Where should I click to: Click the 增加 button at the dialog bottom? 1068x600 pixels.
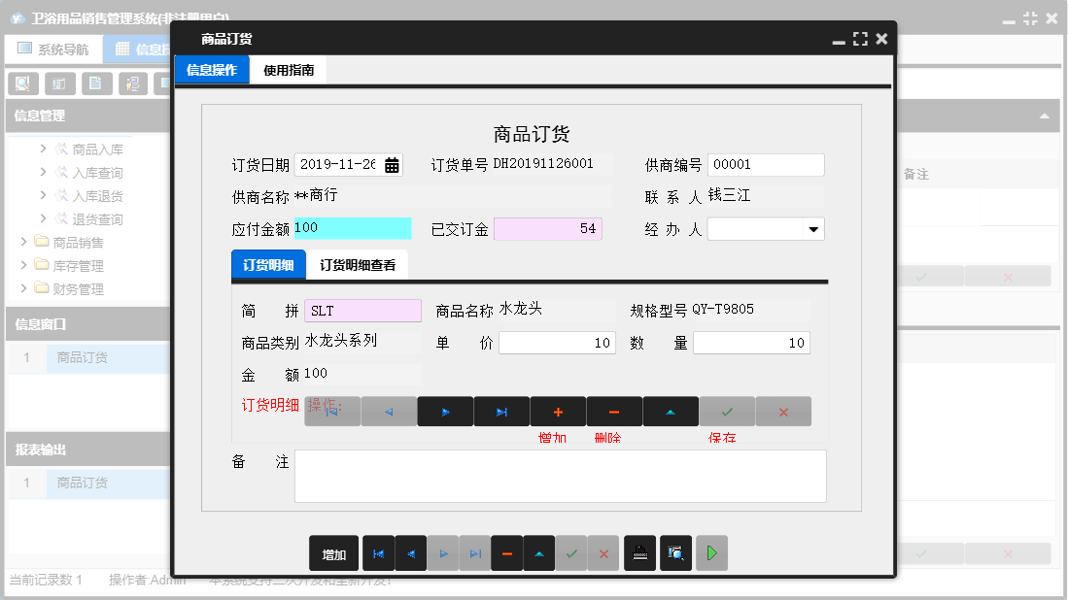[333, 552]
